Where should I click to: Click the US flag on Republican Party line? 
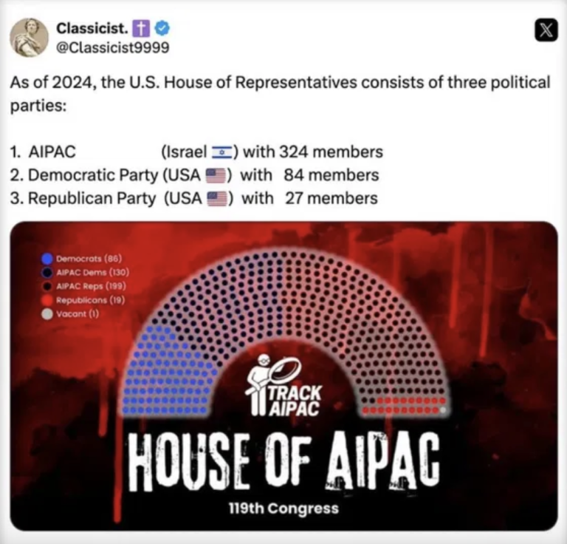217,199
